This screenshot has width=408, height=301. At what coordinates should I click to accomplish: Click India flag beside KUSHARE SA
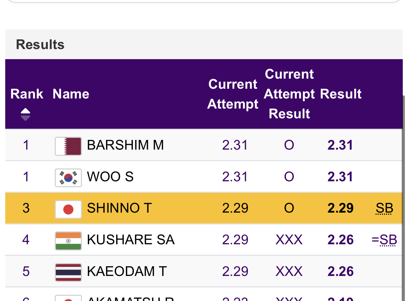coord(68,240)
